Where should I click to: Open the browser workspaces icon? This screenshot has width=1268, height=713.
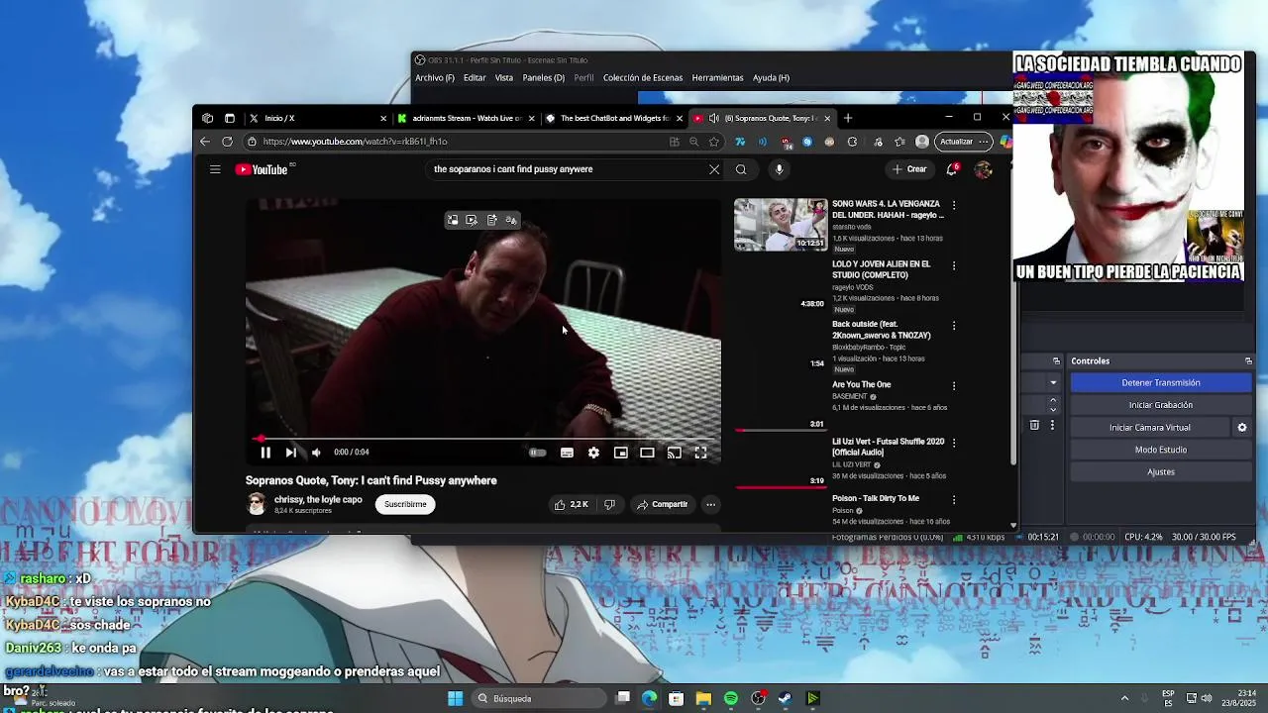click(207, 118)
